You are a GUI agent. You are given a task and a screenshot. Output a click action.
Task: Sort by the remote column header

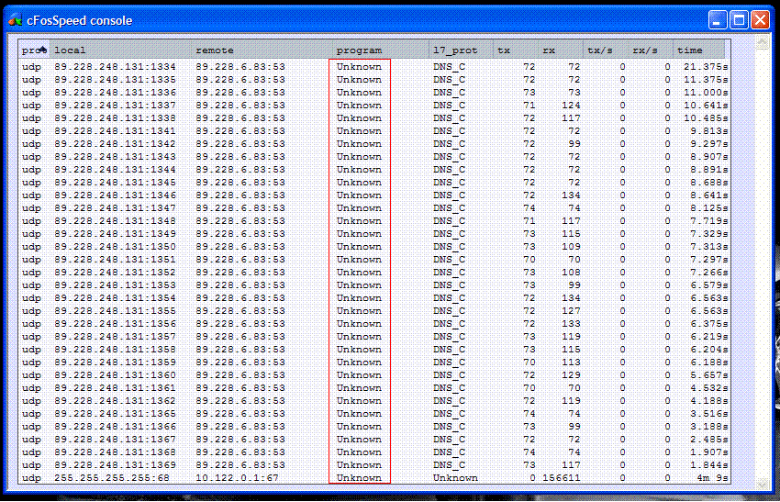pos(262,50)
